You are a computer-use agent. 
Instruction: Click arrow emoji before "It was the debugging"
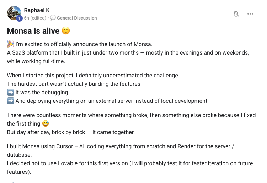point(10,92)
